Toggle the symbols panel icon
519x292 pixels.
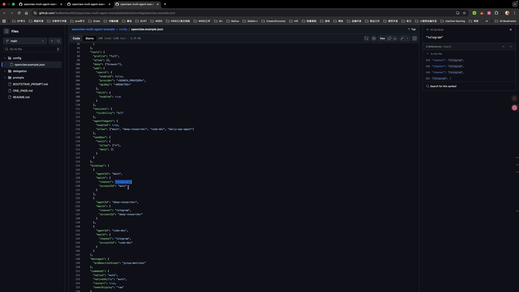tap(415, 38)
